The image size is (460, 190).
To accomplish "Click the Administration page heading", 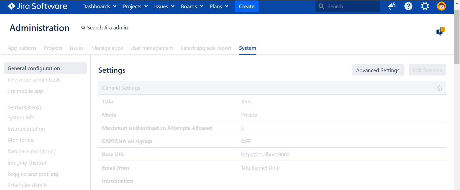I will click(40, 28).
